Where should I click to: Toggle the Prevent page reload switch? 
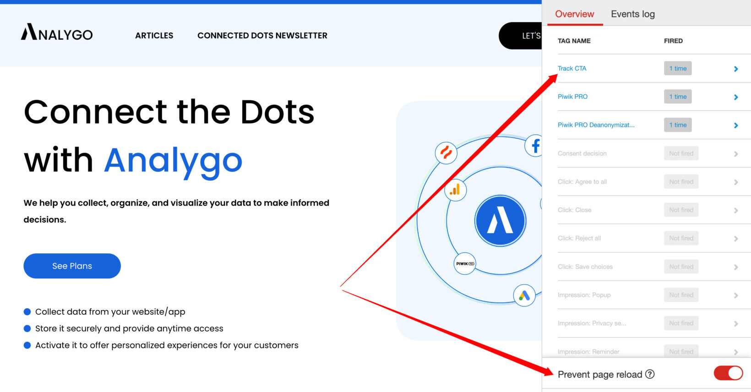click(728, 373)
